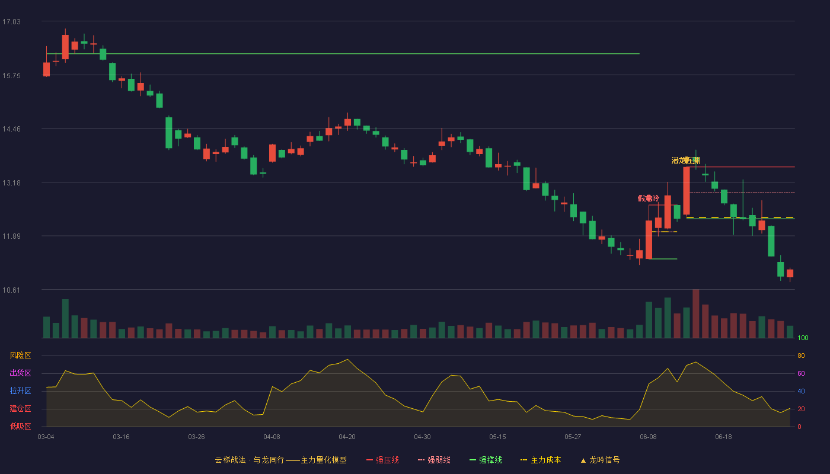Click the 11.89 price axis label

coord(11,236)
